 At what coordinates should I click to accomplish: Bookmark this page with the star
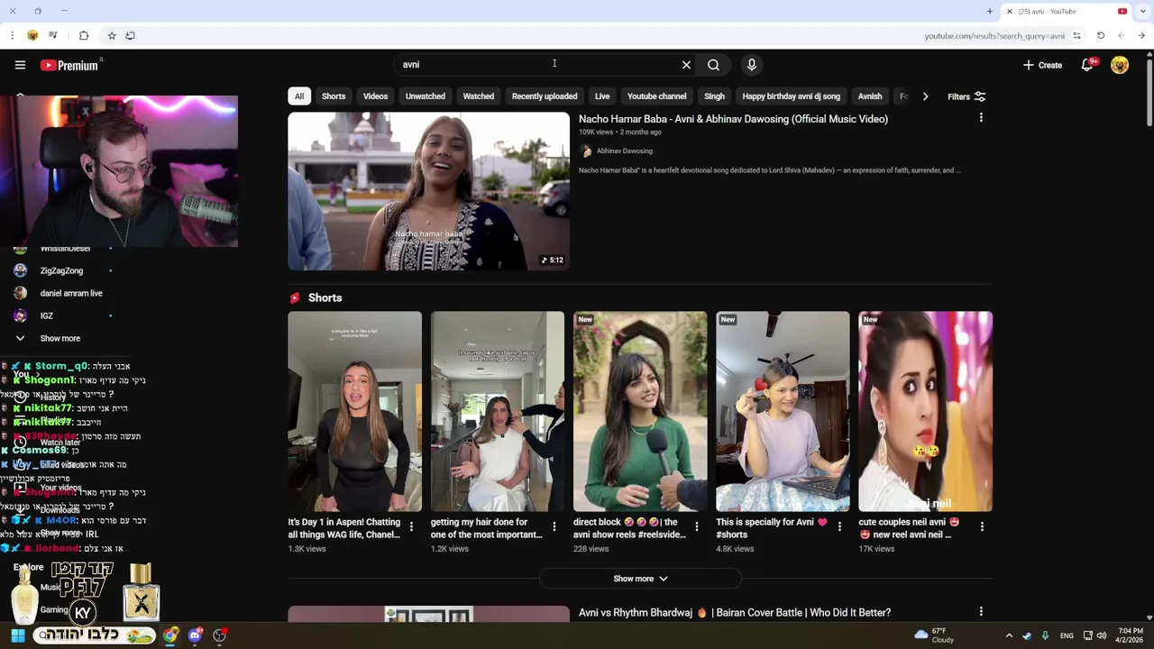(x=112, y=35)
